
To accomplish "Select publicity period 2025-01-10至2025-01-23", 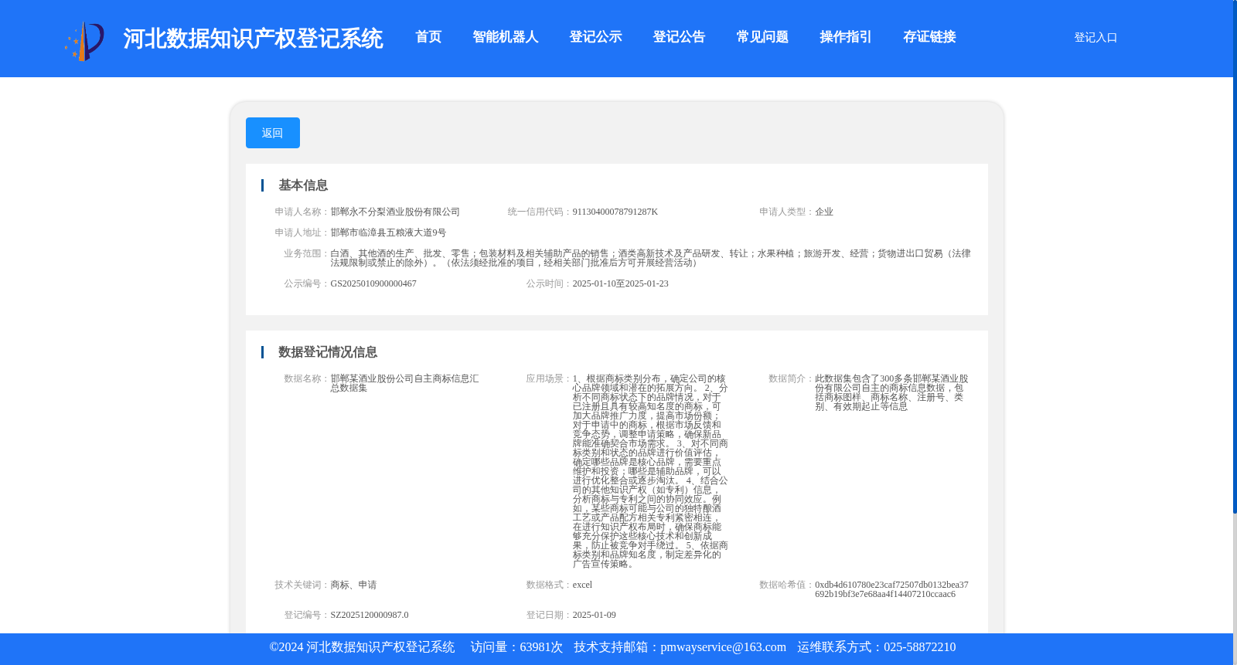I will 621,283.
